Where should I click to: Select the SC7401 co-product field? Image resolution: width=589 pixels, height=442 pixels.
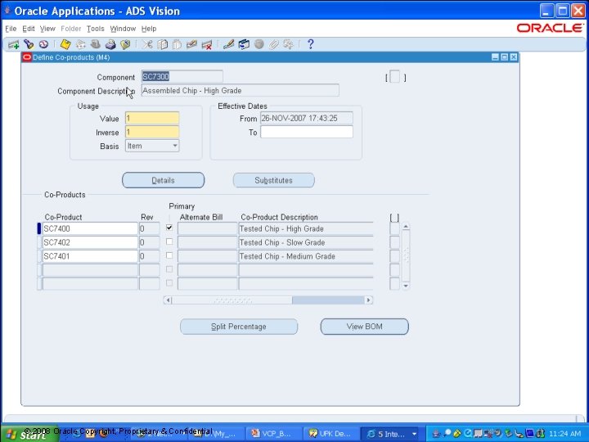[90, 256]
